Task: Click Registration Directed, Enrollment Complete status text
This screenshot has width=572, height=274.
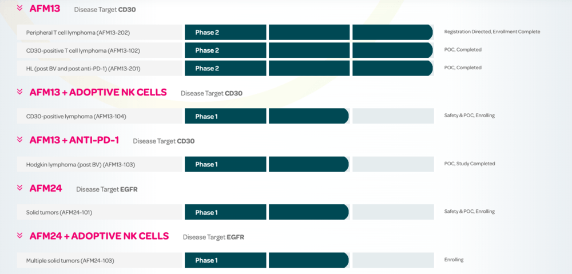Action: click(492, 31)
